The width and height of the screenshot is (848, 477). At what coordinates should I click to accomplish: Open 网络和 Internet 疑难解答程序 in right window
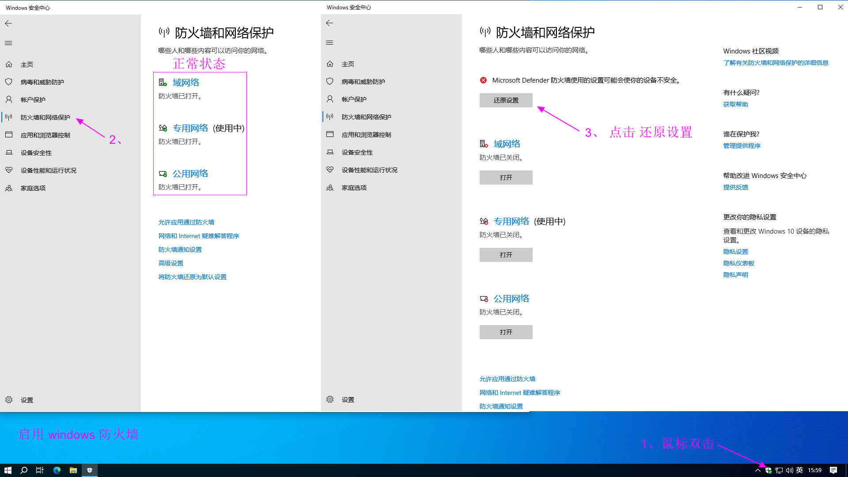(x=520, y=393)
